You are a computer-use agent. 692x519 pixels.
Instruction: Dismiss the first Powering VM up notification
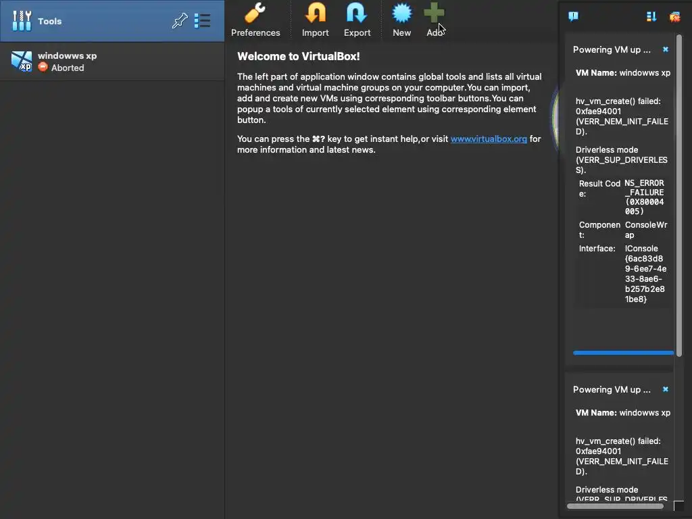666,49
